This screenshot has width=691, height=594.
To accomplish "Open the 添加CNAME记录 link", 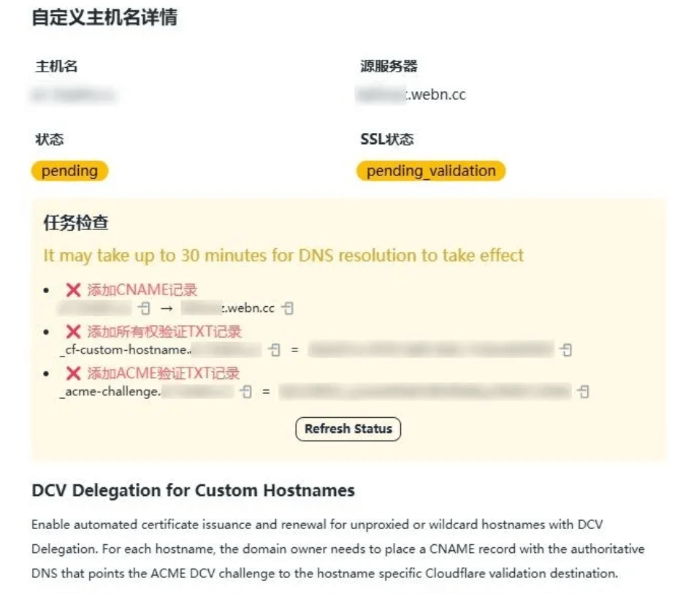I will [x=142, y=289].
